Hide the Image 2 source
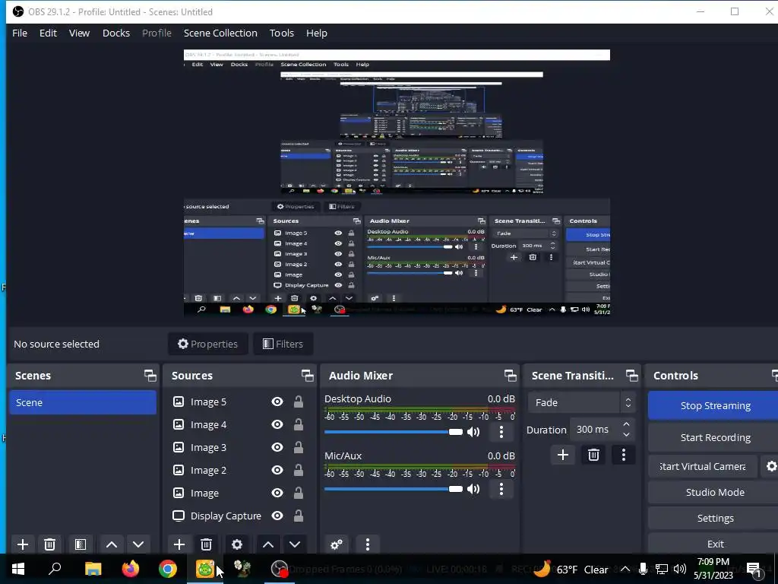 [x=277, y=470]
